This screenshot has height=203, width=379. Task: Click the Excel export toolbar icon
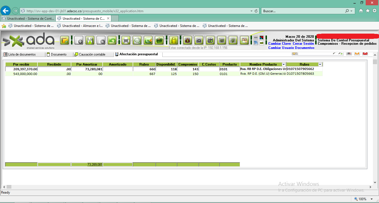point(148,41)
